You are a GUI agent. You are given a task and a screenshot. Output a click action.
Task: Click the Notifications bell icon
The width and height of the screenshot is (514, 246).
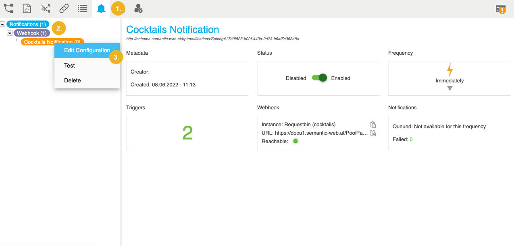(x=101, y=8)
